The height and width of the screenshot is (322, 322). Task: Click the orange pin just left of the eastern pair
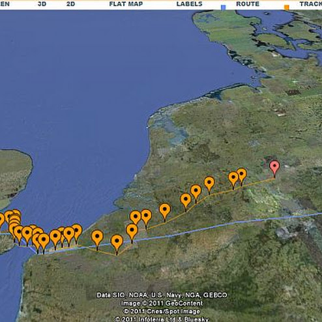click(209, 184)
